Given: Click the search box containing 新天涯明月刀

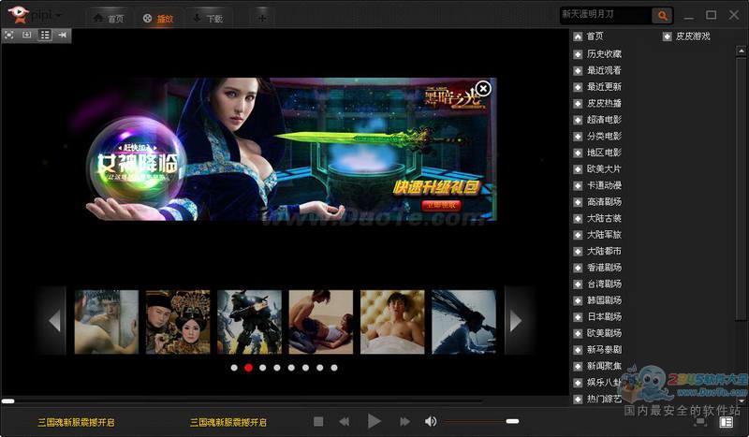Looking at the screenshot, I should coord(606,15).
